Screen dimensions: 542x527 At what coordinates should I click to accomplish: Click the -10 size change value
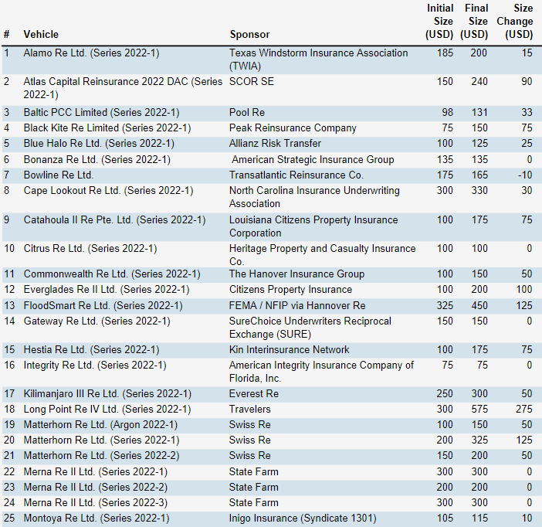coord(525,175)
